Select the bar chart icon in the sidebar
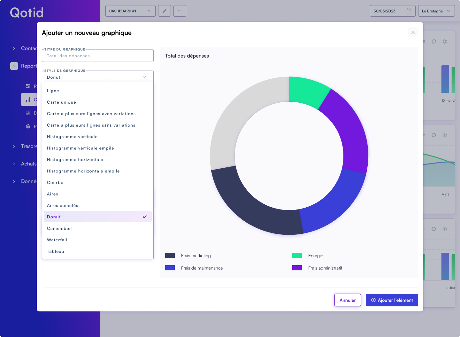Image resolution: width=460 pixels, height=337 pixels. click(x=28, y=99)
